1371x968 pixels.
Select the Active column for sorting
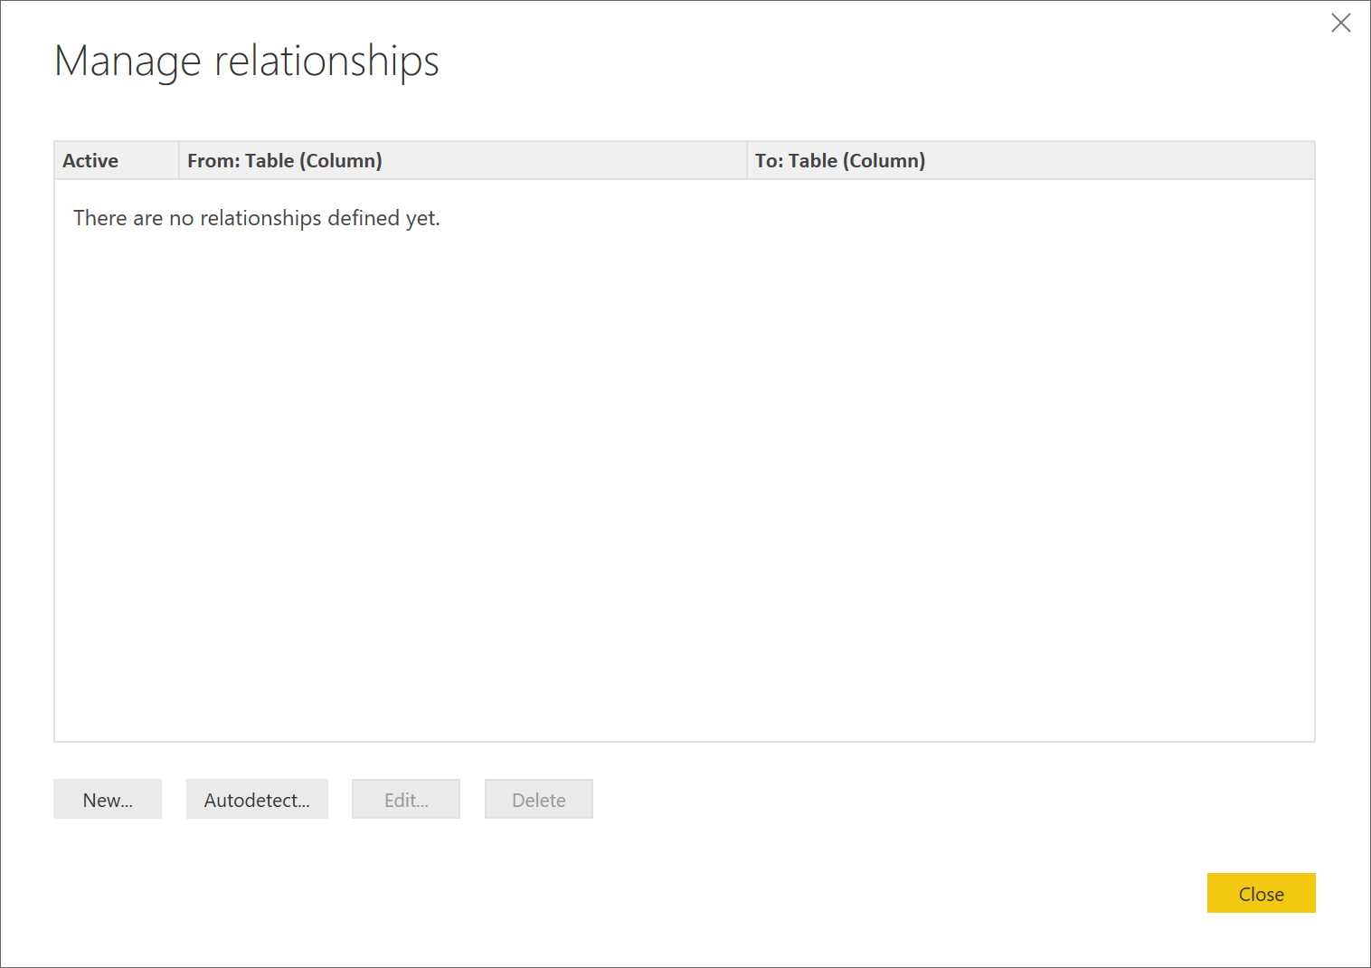tap(90, 160)
